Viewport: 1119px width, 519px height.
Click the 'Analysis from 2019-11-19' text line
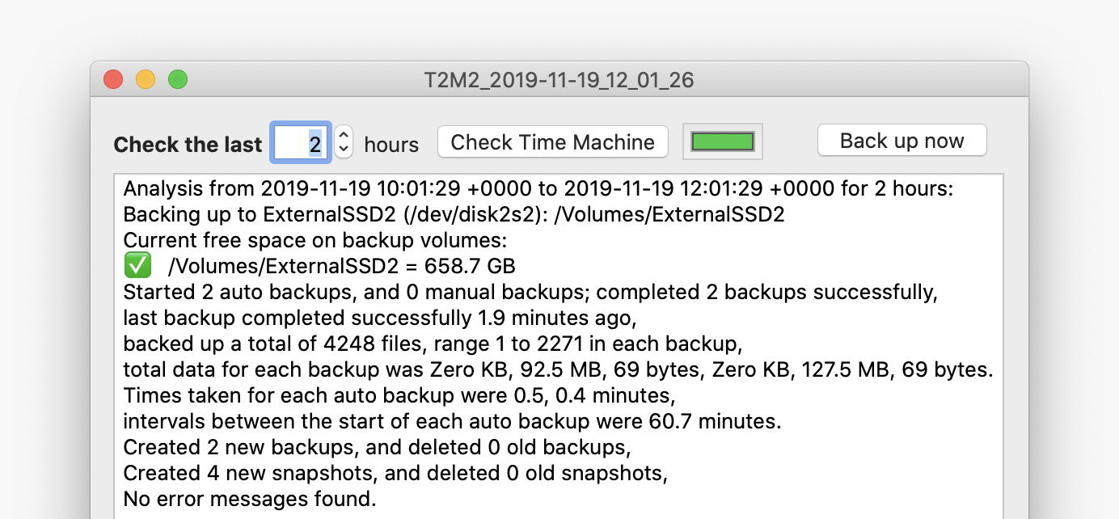[538, 188]
